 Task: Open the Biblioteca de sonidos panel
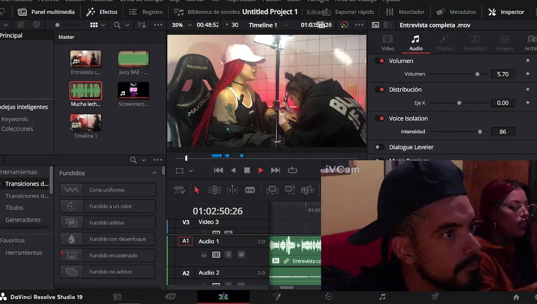coord(206,12)
